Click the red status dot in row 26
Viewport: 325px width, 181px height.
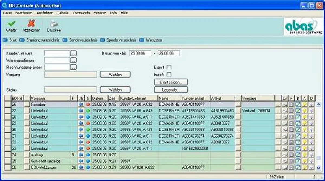coord(88,104)
